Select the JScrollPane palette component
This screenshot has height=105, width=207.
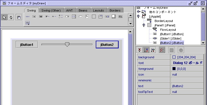click(x=114, y=16)
